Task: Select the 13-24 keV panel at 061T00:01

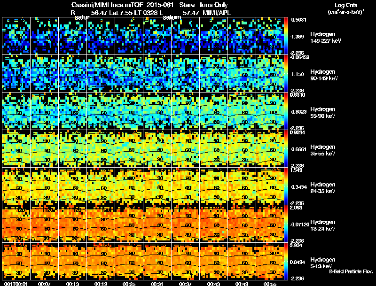Action: pos(16,224)
